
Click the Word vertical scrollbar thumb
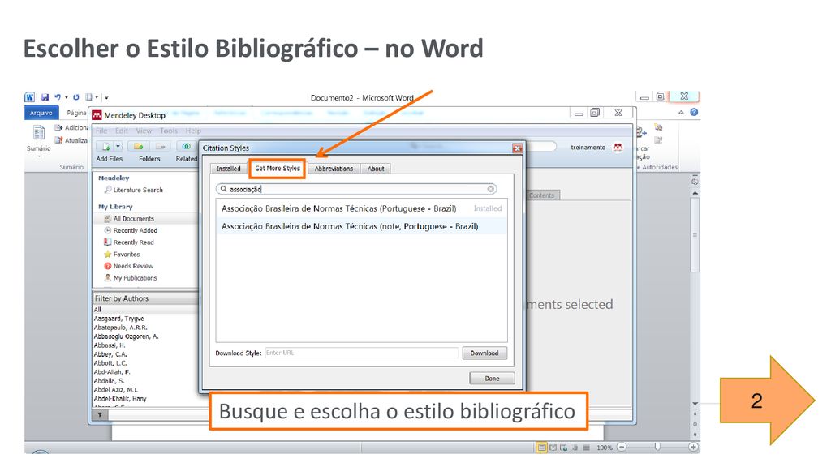[x=695, y=234]
